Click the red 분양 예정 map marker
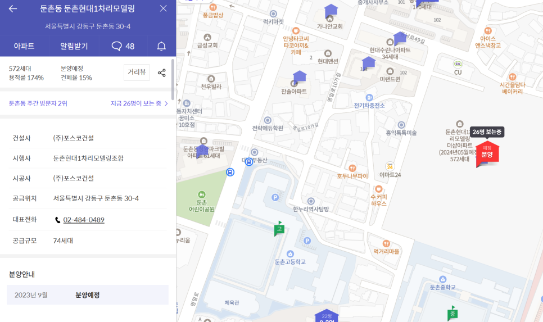The height and width of the screenshot is (322, 543). click(x=487, y=154)
